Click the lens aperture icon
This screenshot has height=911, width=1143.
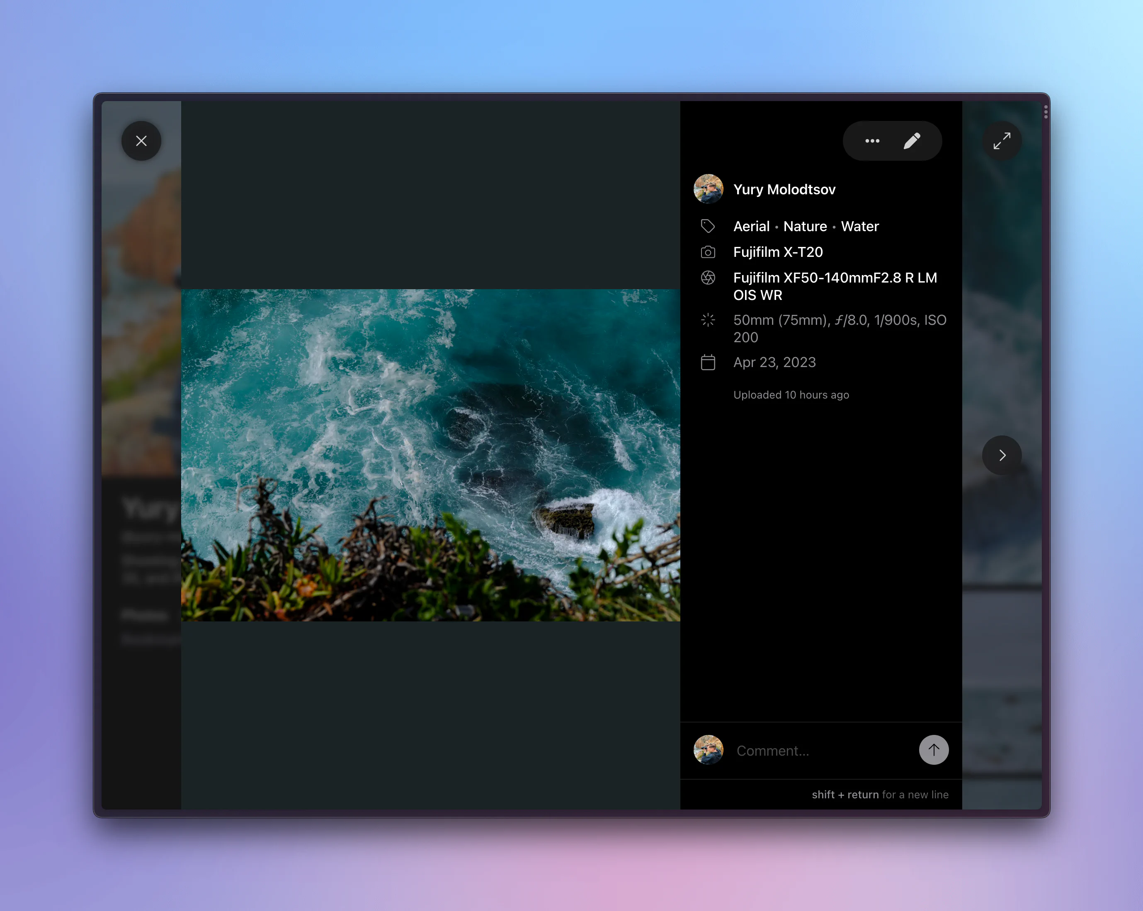point(708,278)
